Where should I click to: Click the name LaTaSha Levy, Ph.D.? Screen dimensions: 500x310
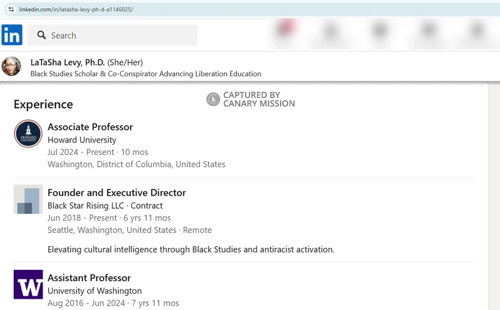pyautogui.click(x=67, y=62)
